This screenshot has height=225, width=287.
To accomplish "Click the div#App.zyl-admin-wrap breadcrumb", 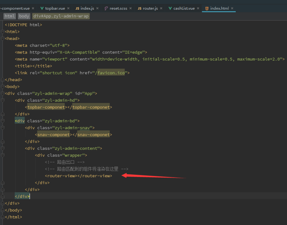I will 61,16.
